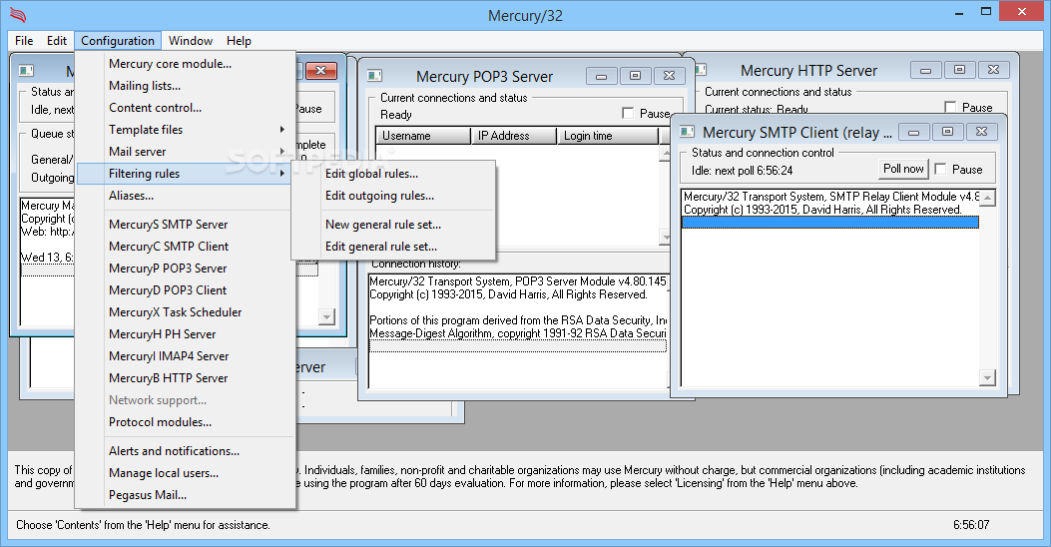This screenshot has width=1051, height=547.
Task: Choose Pegasus Mail menu entry
Action: coord(185,495)
